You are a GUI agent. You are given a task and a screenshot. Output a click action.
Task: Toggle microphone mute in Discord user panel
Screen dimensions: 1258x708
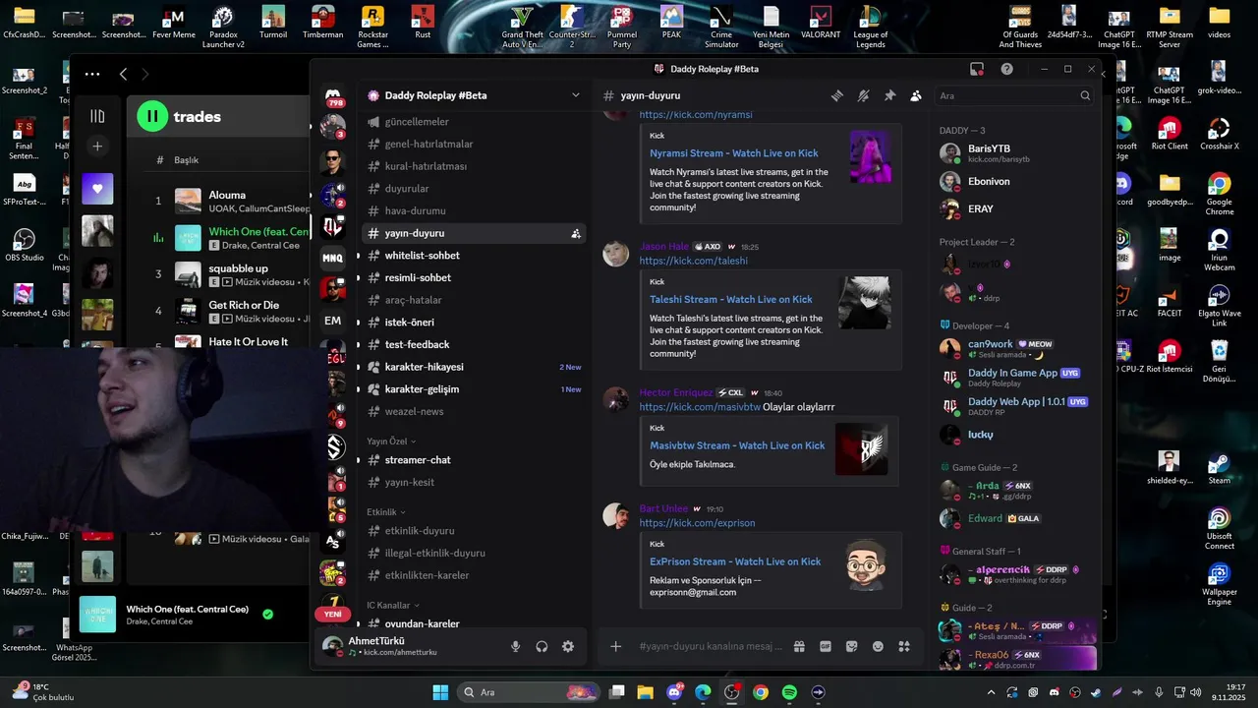tap(515, 646)
